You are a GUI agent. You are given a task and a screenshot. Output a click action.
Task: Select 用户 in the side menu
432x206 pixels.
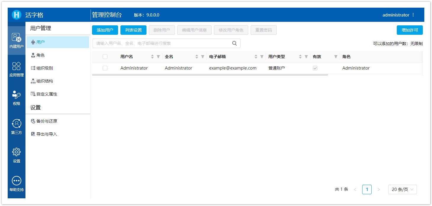[x=58, y=42]
